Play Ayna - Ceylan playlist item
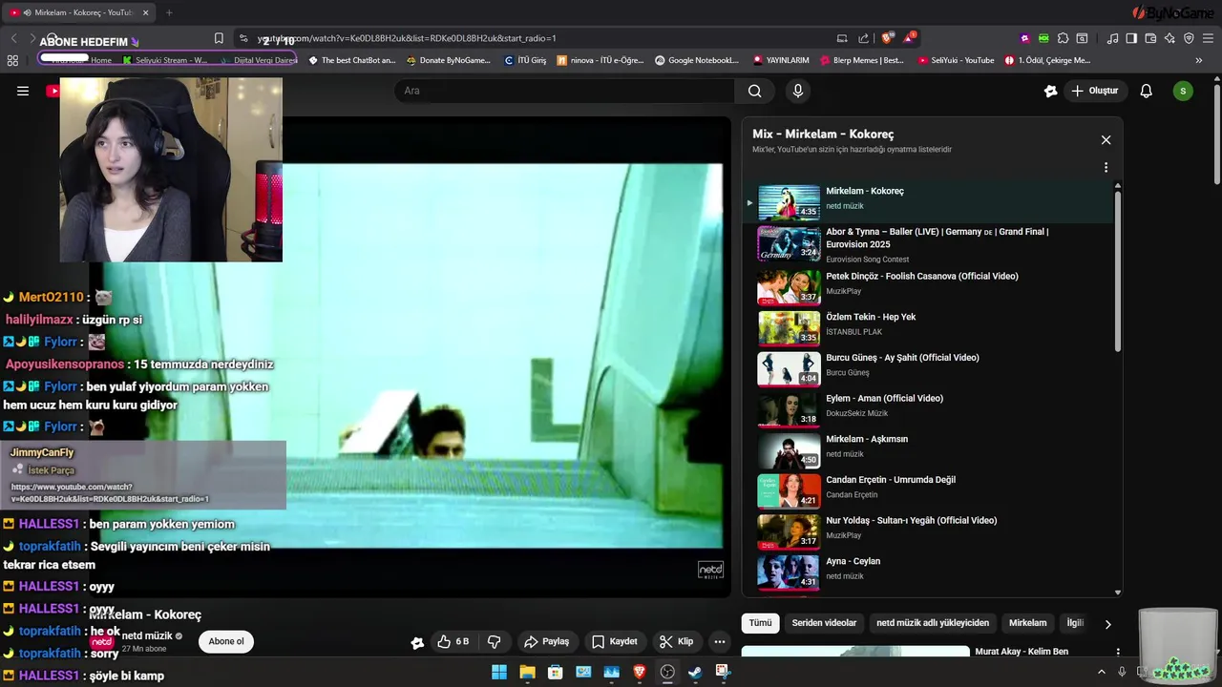Image resolution: width=1222 pixels, height=687 pixels. point(926,571)
